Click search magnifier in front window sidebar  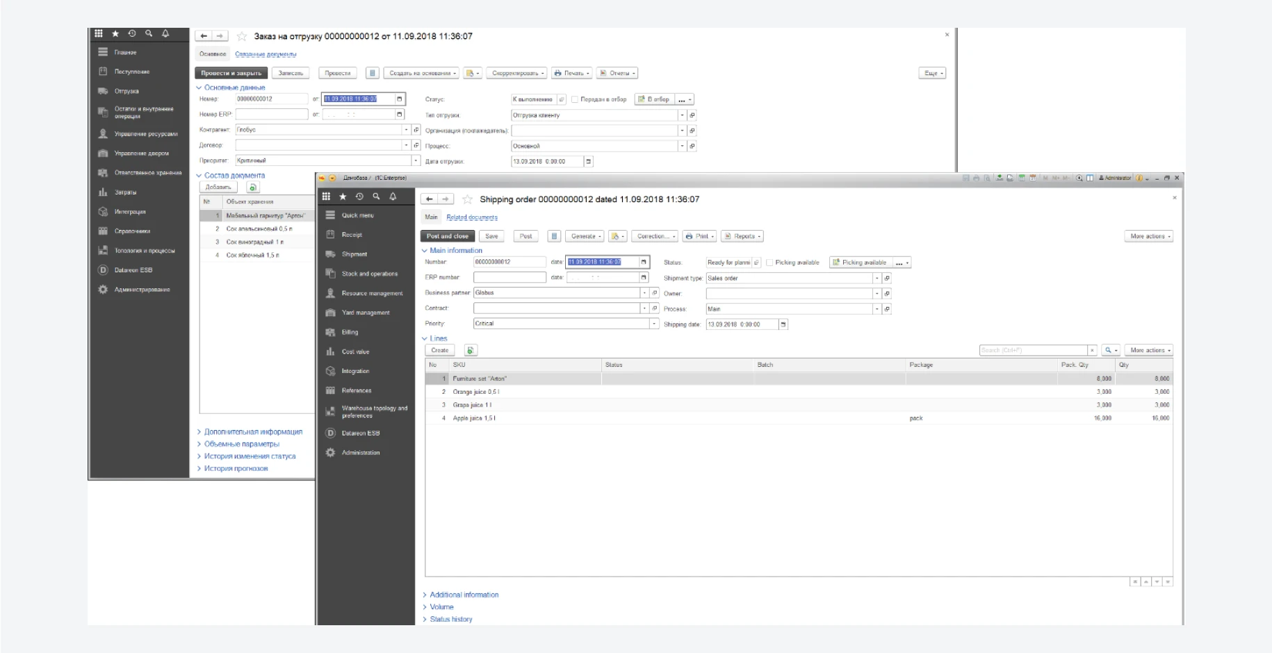coord(376,197)
